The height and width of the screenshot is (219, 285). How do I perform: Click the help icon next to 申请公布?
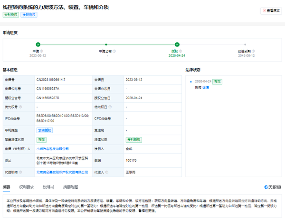tap(115, 51)
